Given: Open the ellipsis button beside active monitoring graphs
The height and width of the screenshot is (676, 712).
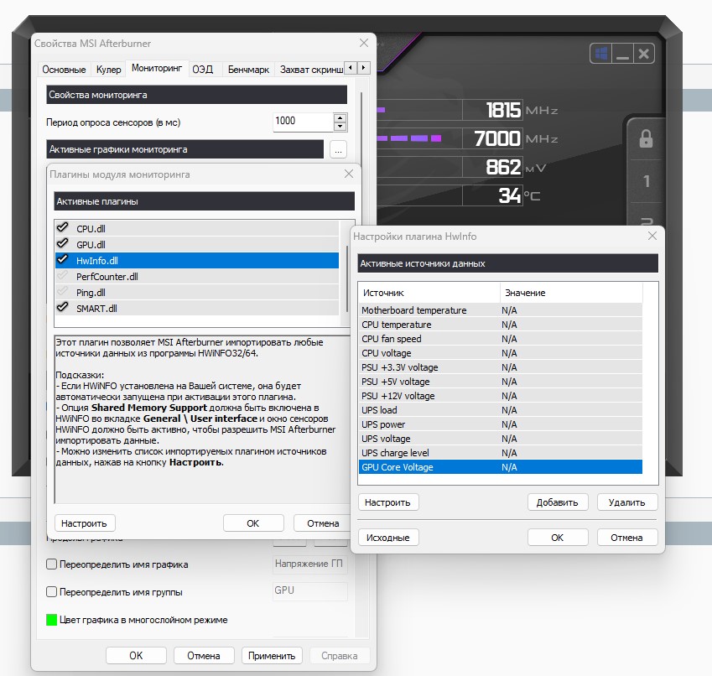Looking at the screenshot, I should coord(338,149).
